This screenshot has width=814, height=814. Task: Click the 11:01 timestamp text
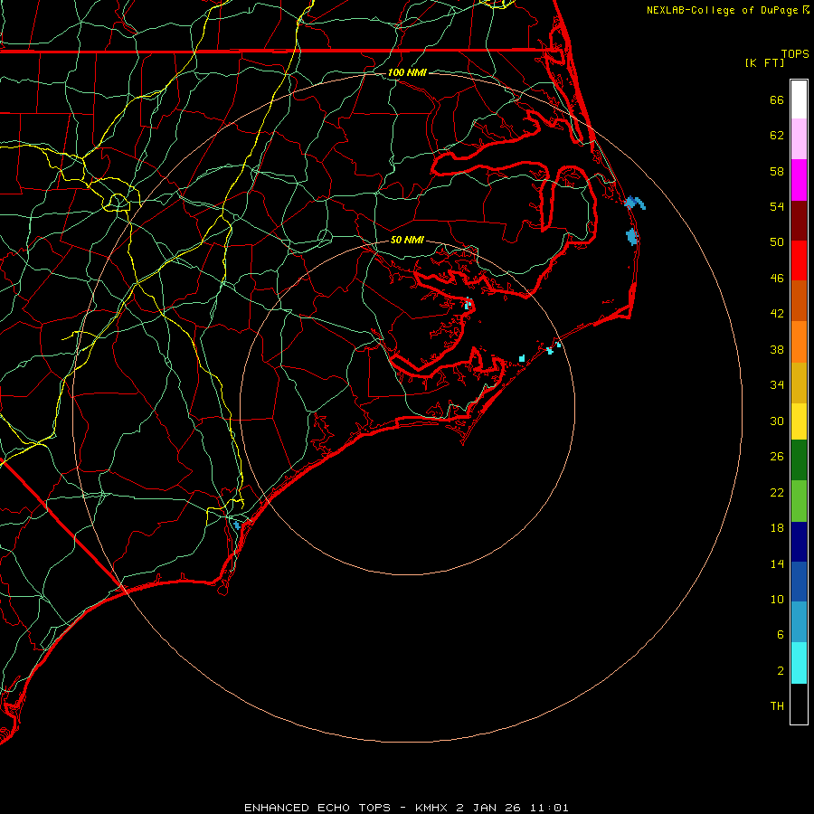click(x=549, y=808)
